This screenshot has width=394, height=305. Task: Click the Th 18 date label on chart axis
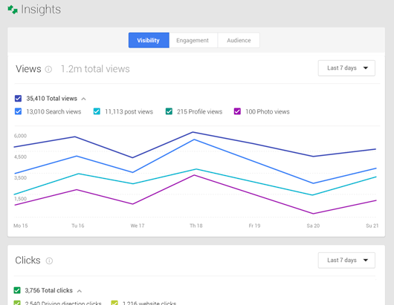tap(196, 226)
